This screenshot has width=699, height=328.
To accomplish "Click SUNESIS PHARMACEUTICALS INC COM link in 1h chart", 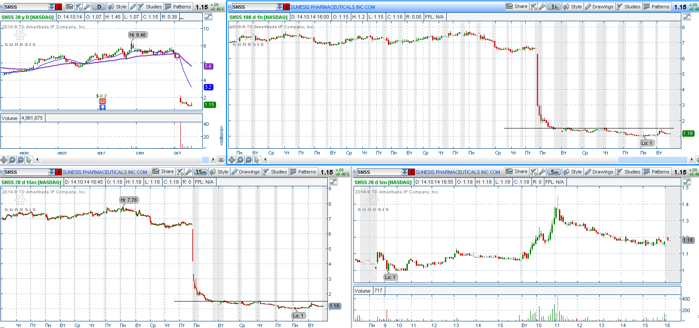I will pyautogui.click(x=333, y=7).
